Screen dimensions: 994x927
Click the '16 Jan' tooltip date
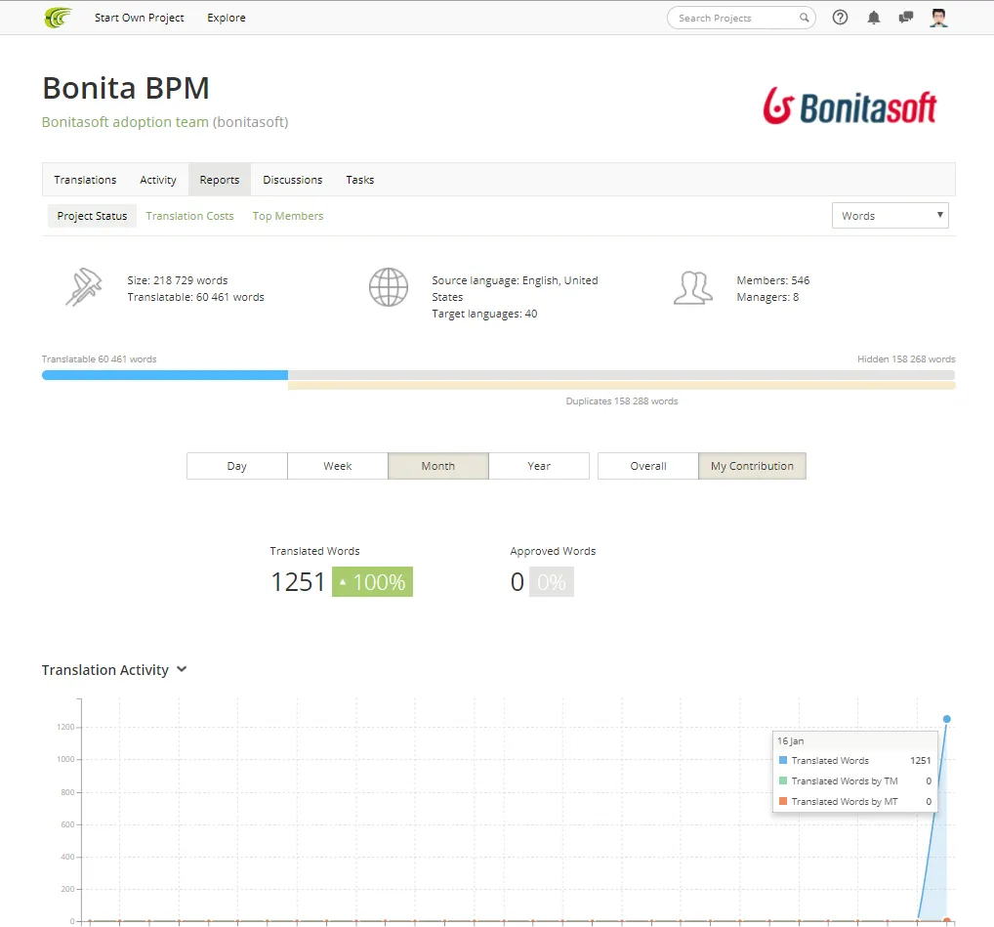point(791,741)
